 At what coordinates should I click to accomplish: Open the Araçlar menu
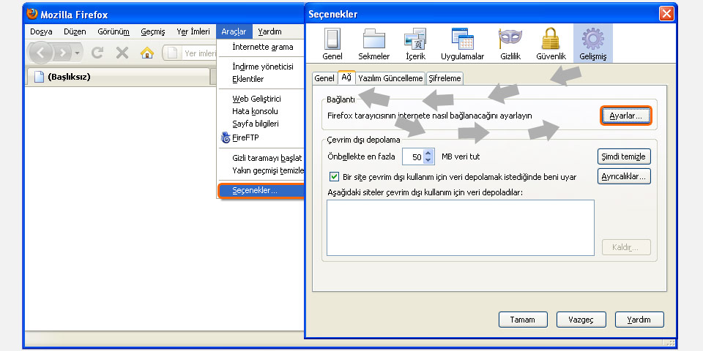click(x=234, y=31)
